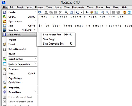Click the color palette toolbar icon
Screen dimensions: 132x106
92,12
